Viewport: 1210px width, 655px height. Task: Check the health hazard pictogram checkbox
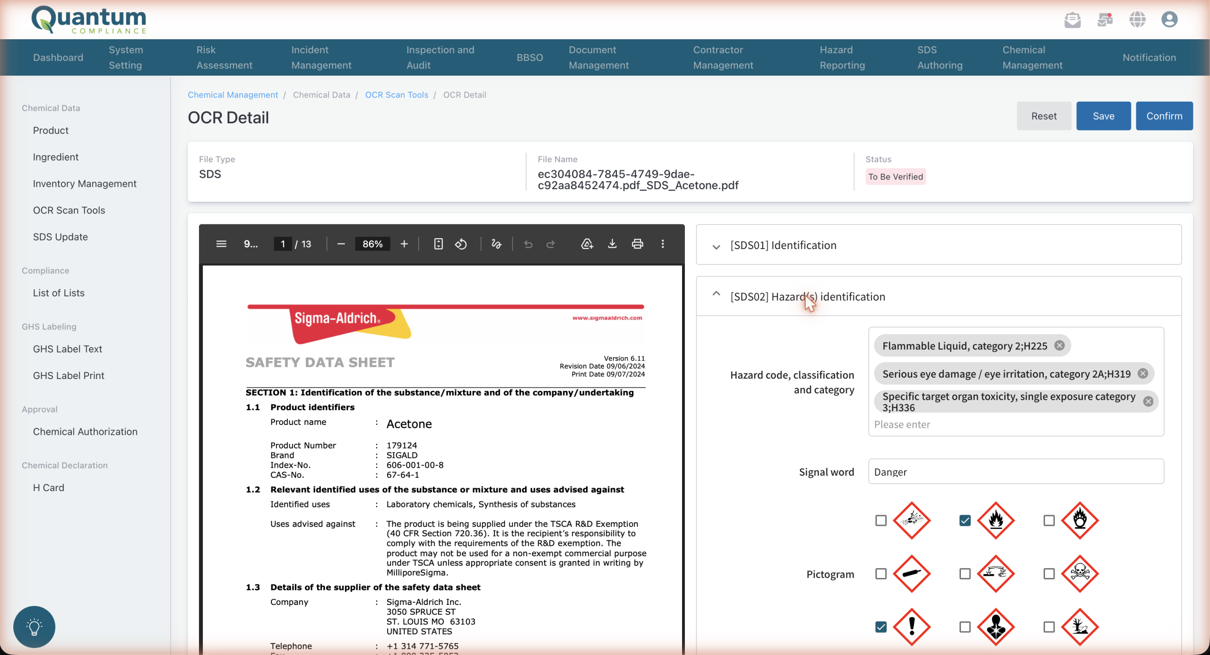(965, 627)
